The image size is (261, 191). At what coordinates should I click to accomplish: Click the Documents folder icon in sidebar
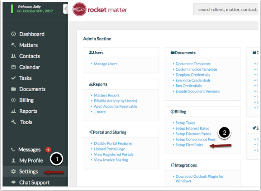pos(13,89)
